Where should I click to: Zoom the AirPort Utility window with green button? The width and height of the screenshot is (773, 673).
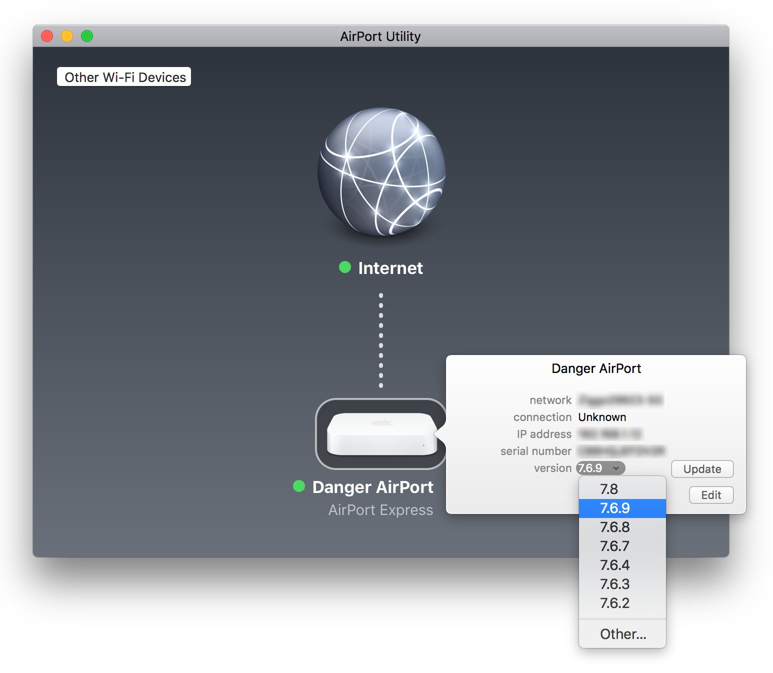coord(87,36)
